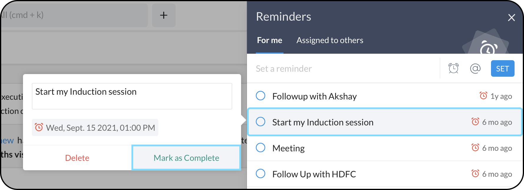
Task: Click the red alarm icon on Follow Up with HDFC
Action: tap(475, 173)
